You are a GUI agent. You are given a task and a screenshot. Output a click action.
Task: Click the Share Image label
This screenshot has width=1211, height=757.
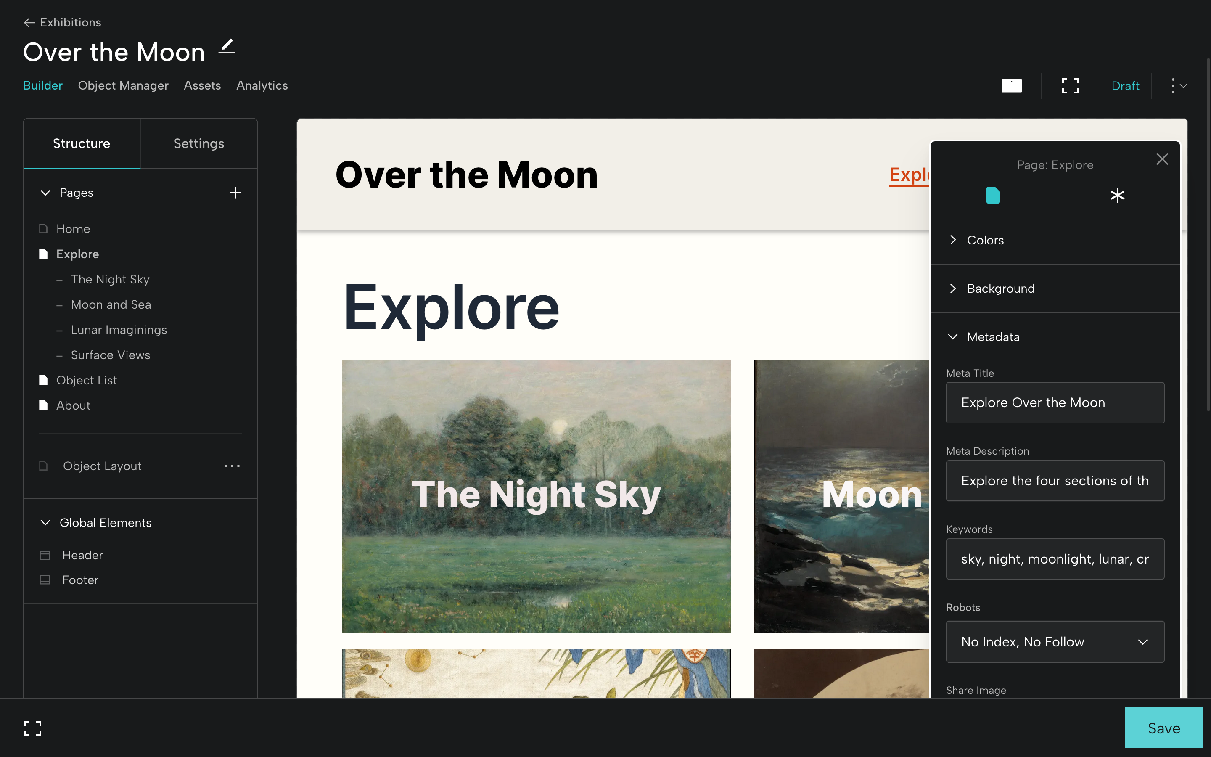976,691
